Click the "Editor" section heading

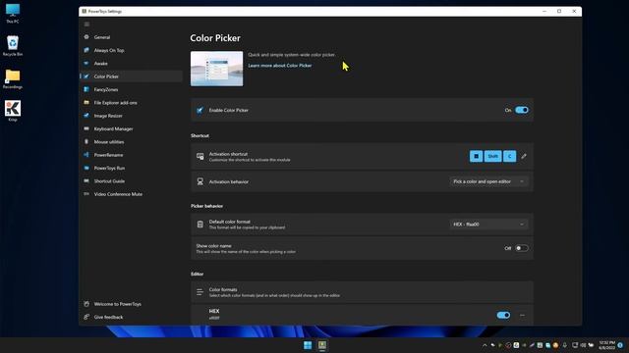pos(197,274)
